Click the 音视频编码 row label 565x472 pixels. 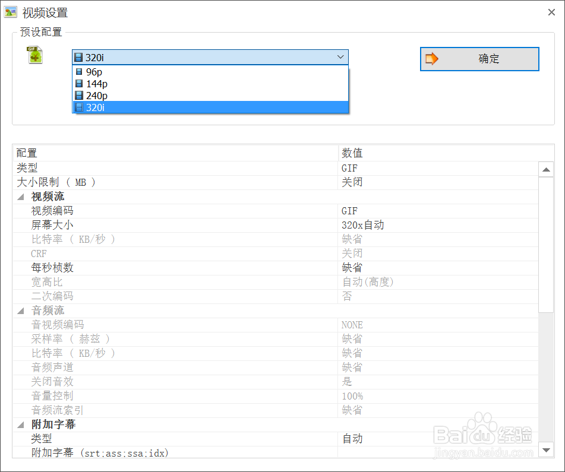click(58, 325)
